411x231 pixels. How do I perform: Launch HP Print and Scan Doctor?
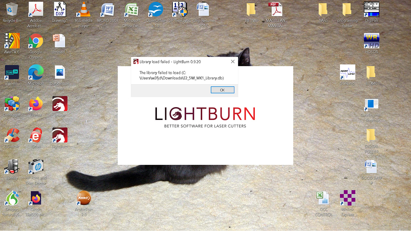pos(36,166)
